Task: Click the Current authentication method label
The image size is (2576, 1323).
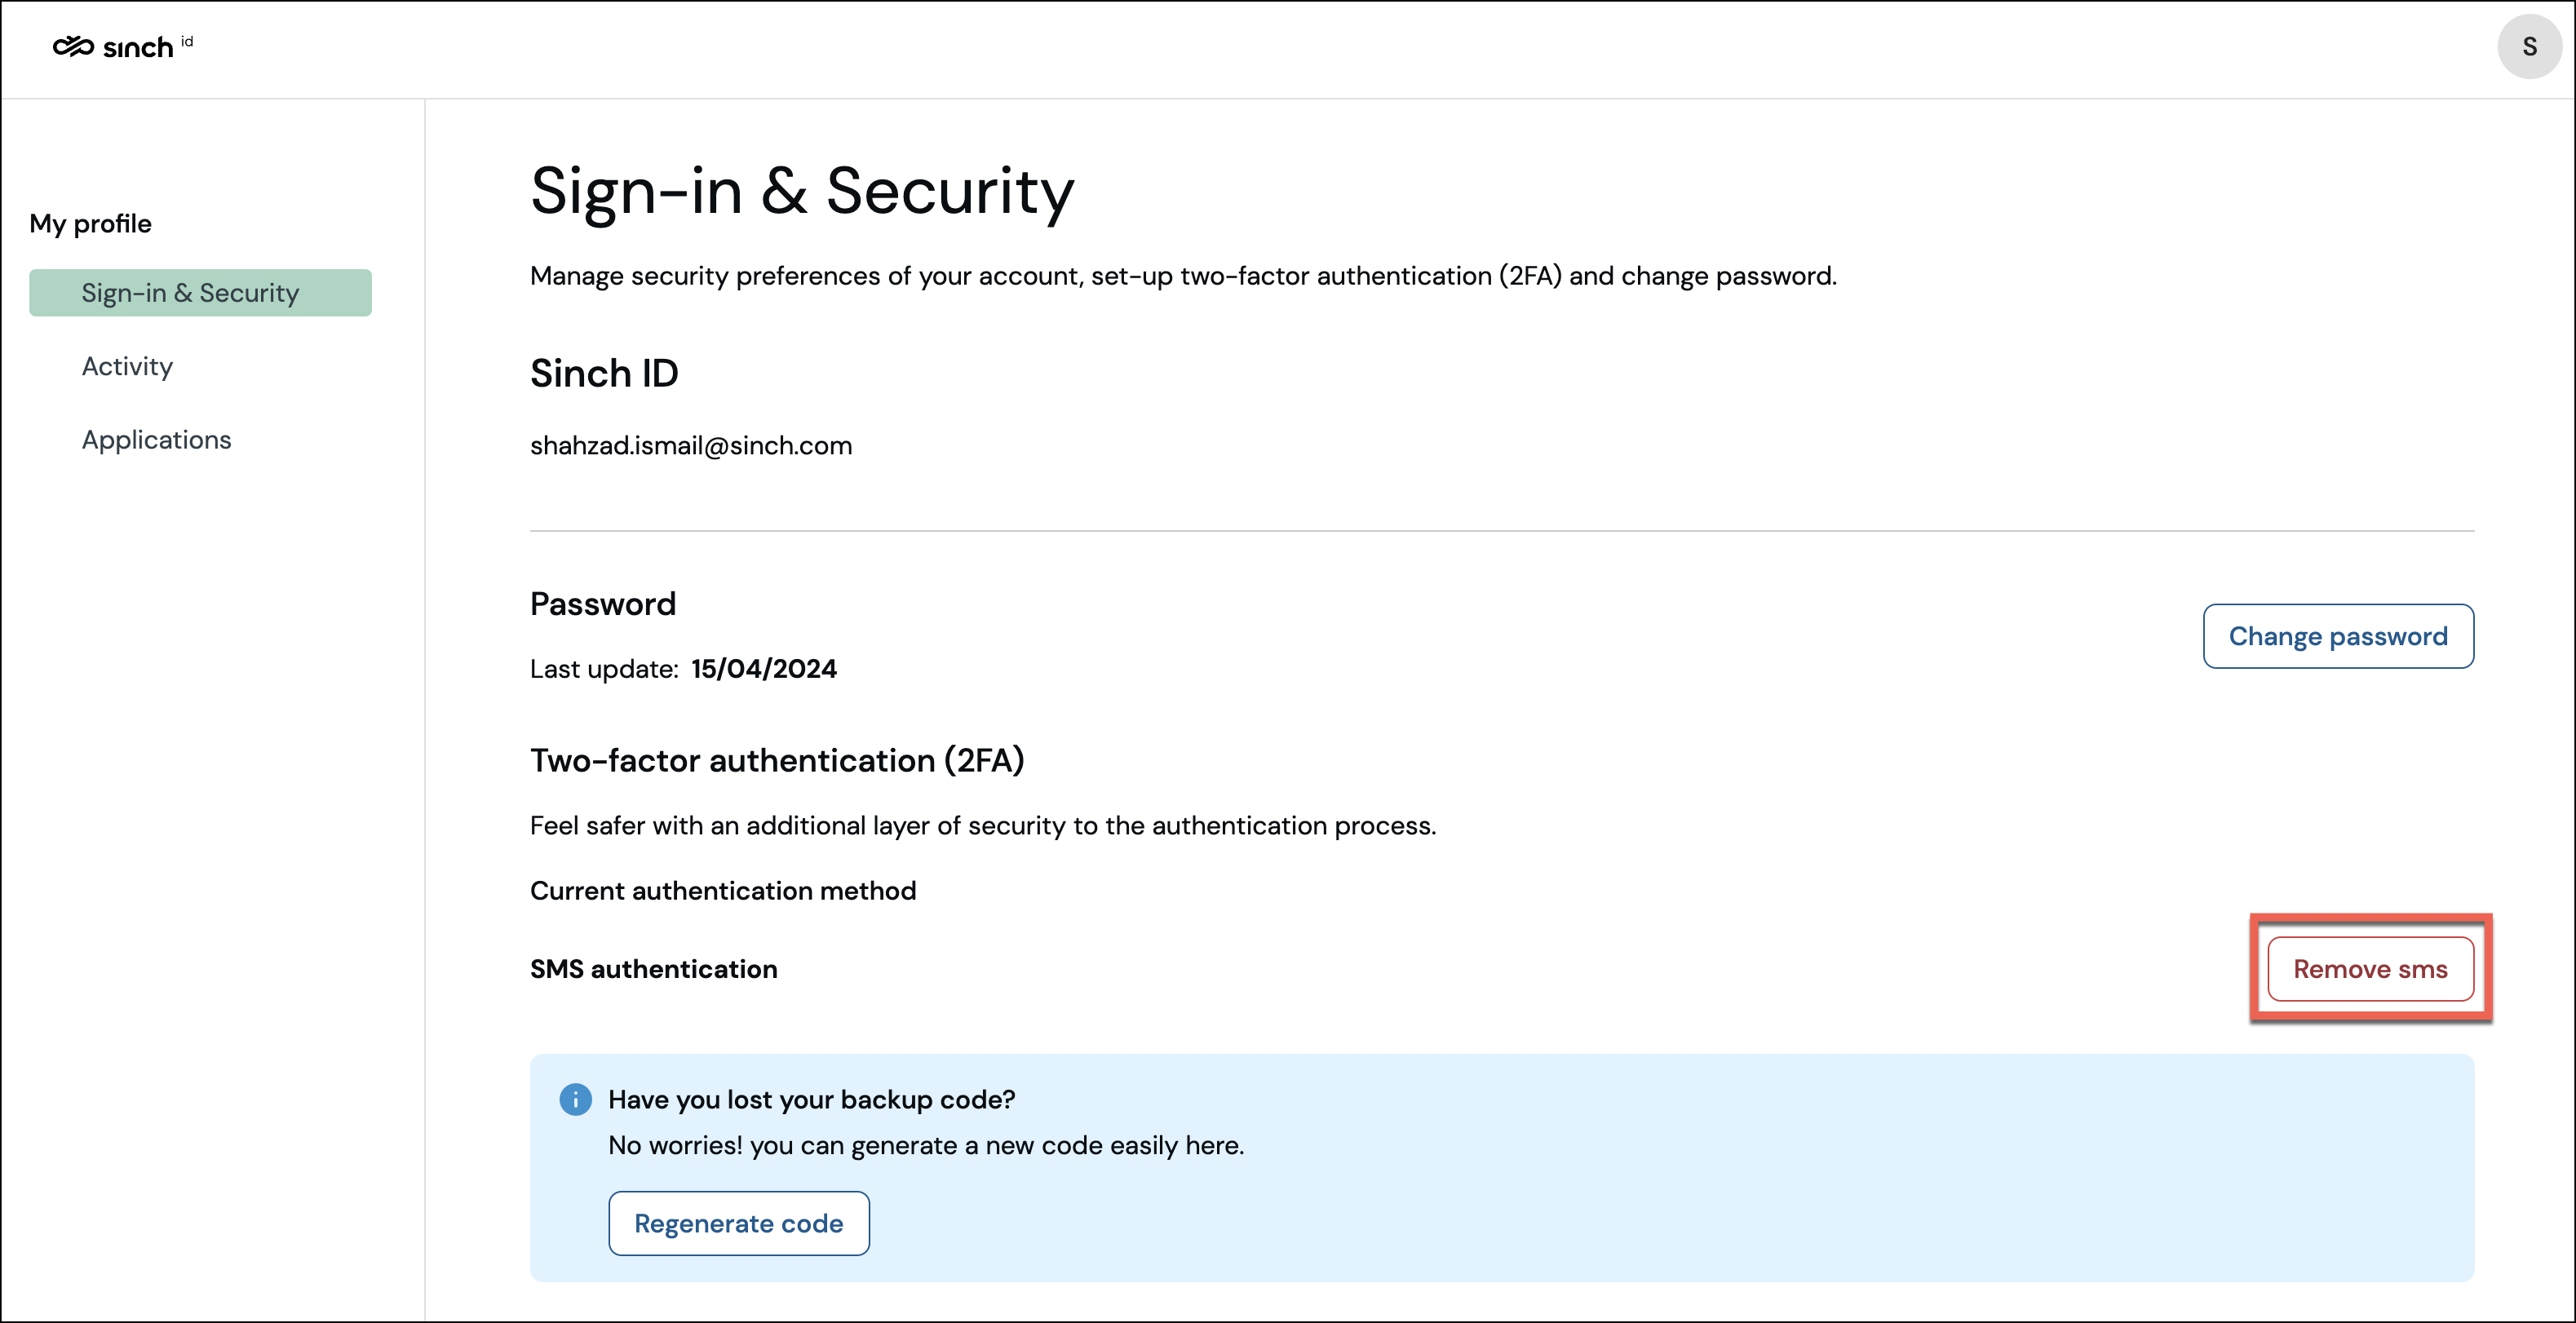Action: pyautogui.click(x=722, y=890)
